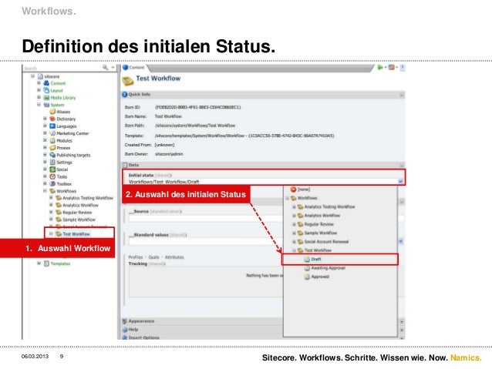Choose Awaiting Approval state

click(329, 268)
